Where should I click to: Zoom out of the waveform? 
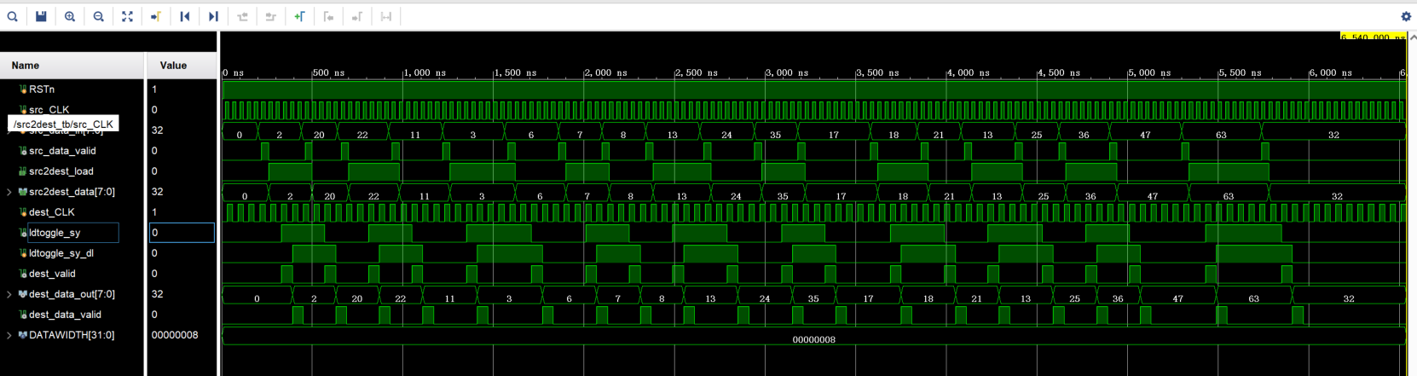point(99,16)
